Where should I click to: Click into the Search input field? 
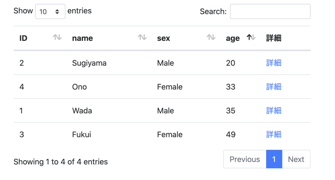click(270, 12)
